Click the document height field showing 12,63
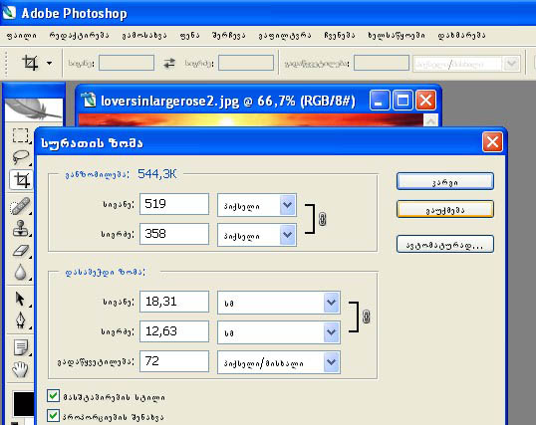This screenshot has height=425, width=536. 174,331
